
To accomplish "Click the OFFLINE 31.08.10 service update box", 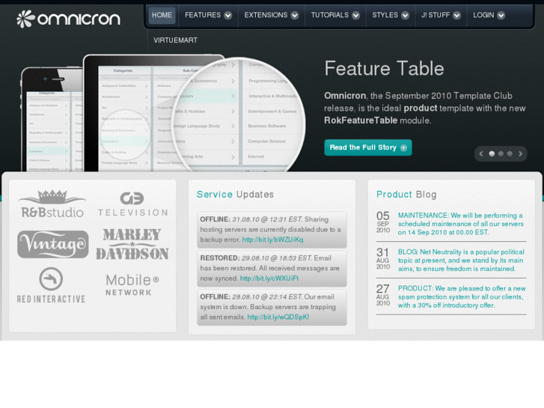I will (272, 230).
